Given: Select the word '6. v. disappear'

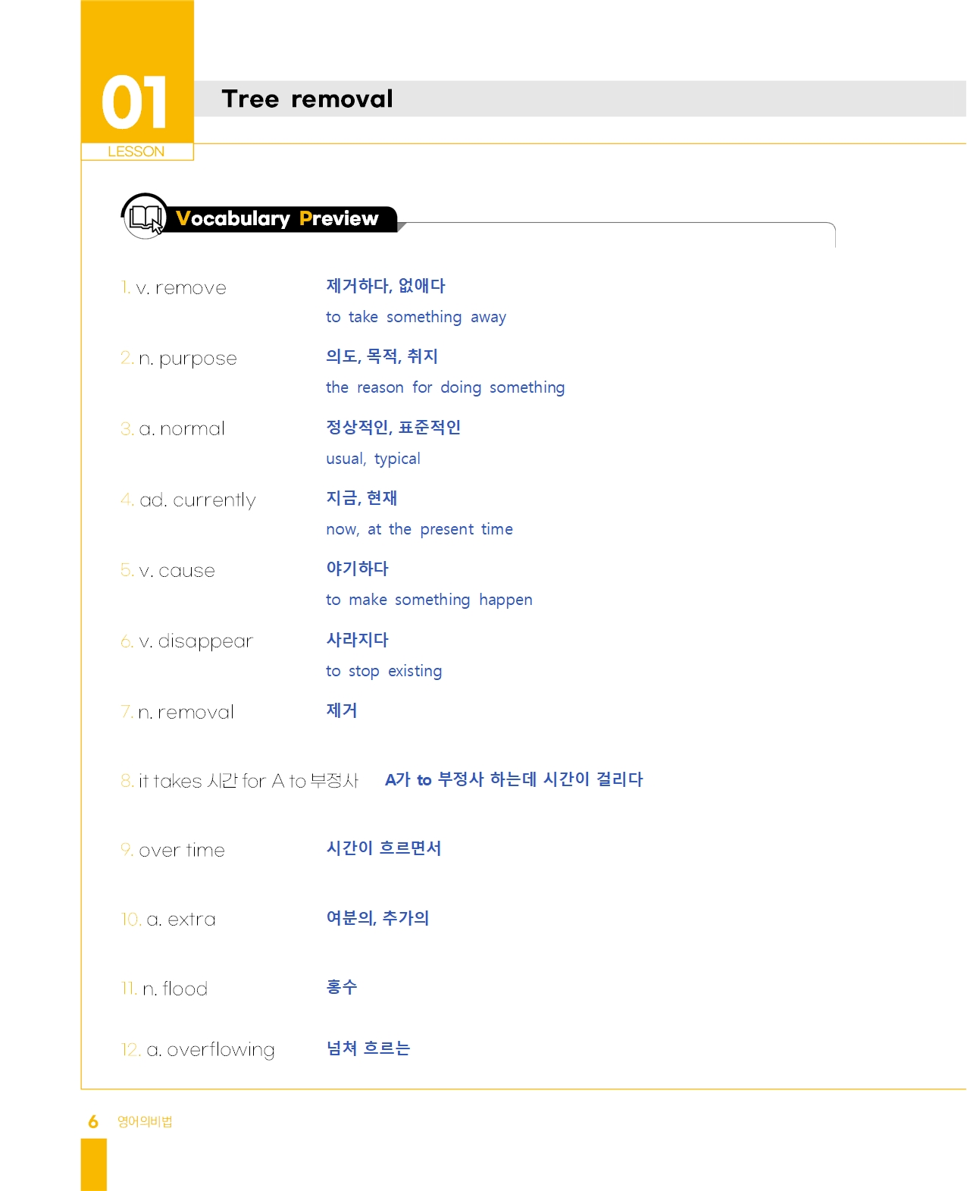Looking at the screenshot, I should 187,641.
